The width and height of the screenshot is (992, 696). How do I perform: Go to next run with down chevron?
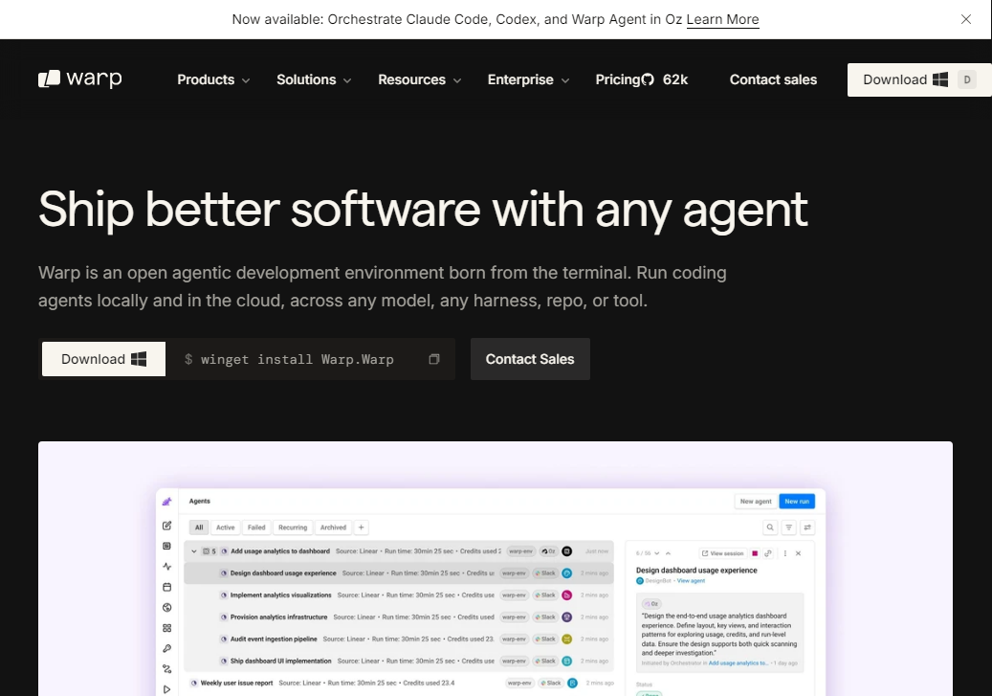coord(656,553)
